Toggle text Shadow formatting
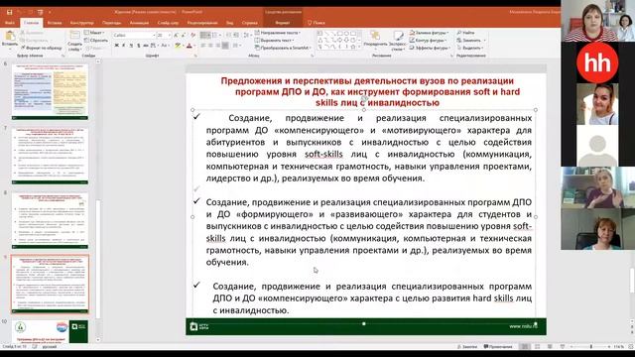Viewport: 635px width, 357px height. pyautogui.click(x=139, y=46)
